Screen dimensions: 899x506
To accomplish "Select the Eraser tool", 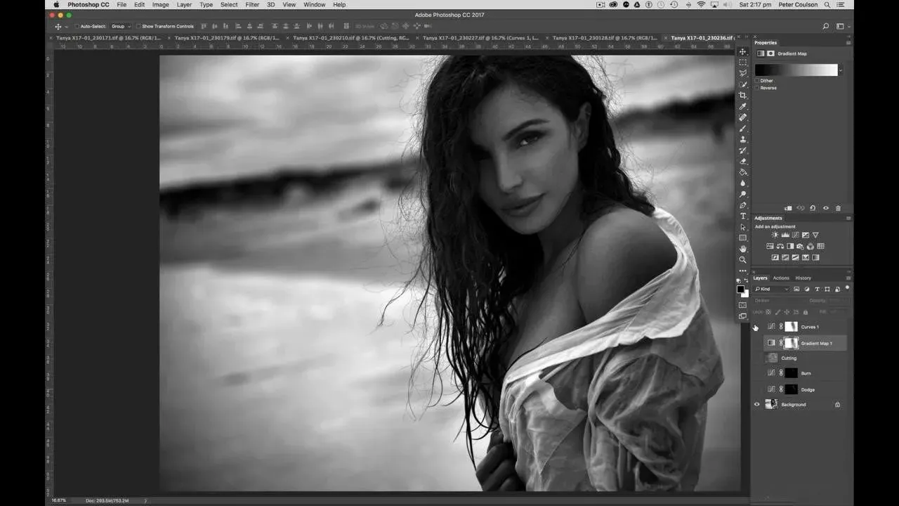I will (x=743, y=161).
